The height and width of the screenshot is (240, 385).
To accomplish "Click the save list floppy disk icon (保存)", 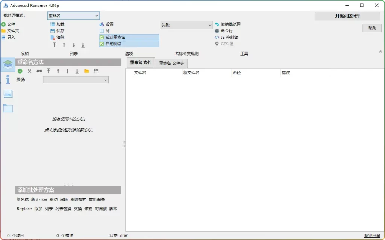I will coord(53,31).
